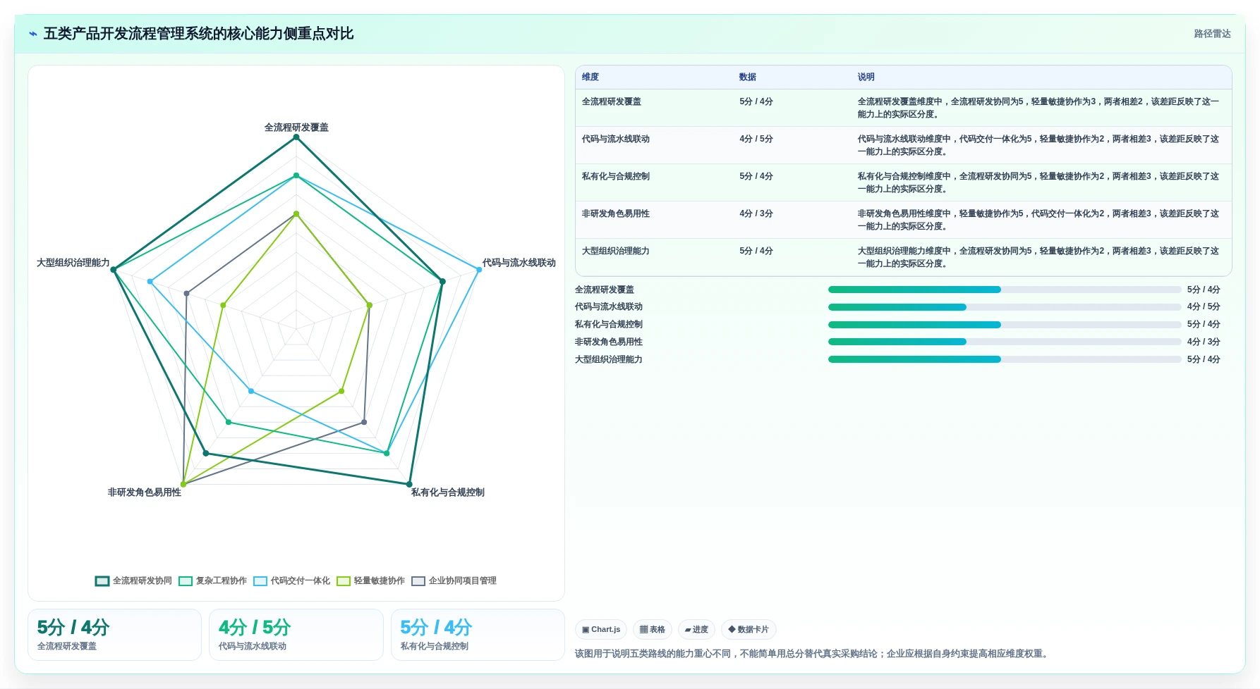Viewport: 1260px width, 689px height.
Task: Click the green point at 非研发角色易用性 tip
Action: [183, 484]
